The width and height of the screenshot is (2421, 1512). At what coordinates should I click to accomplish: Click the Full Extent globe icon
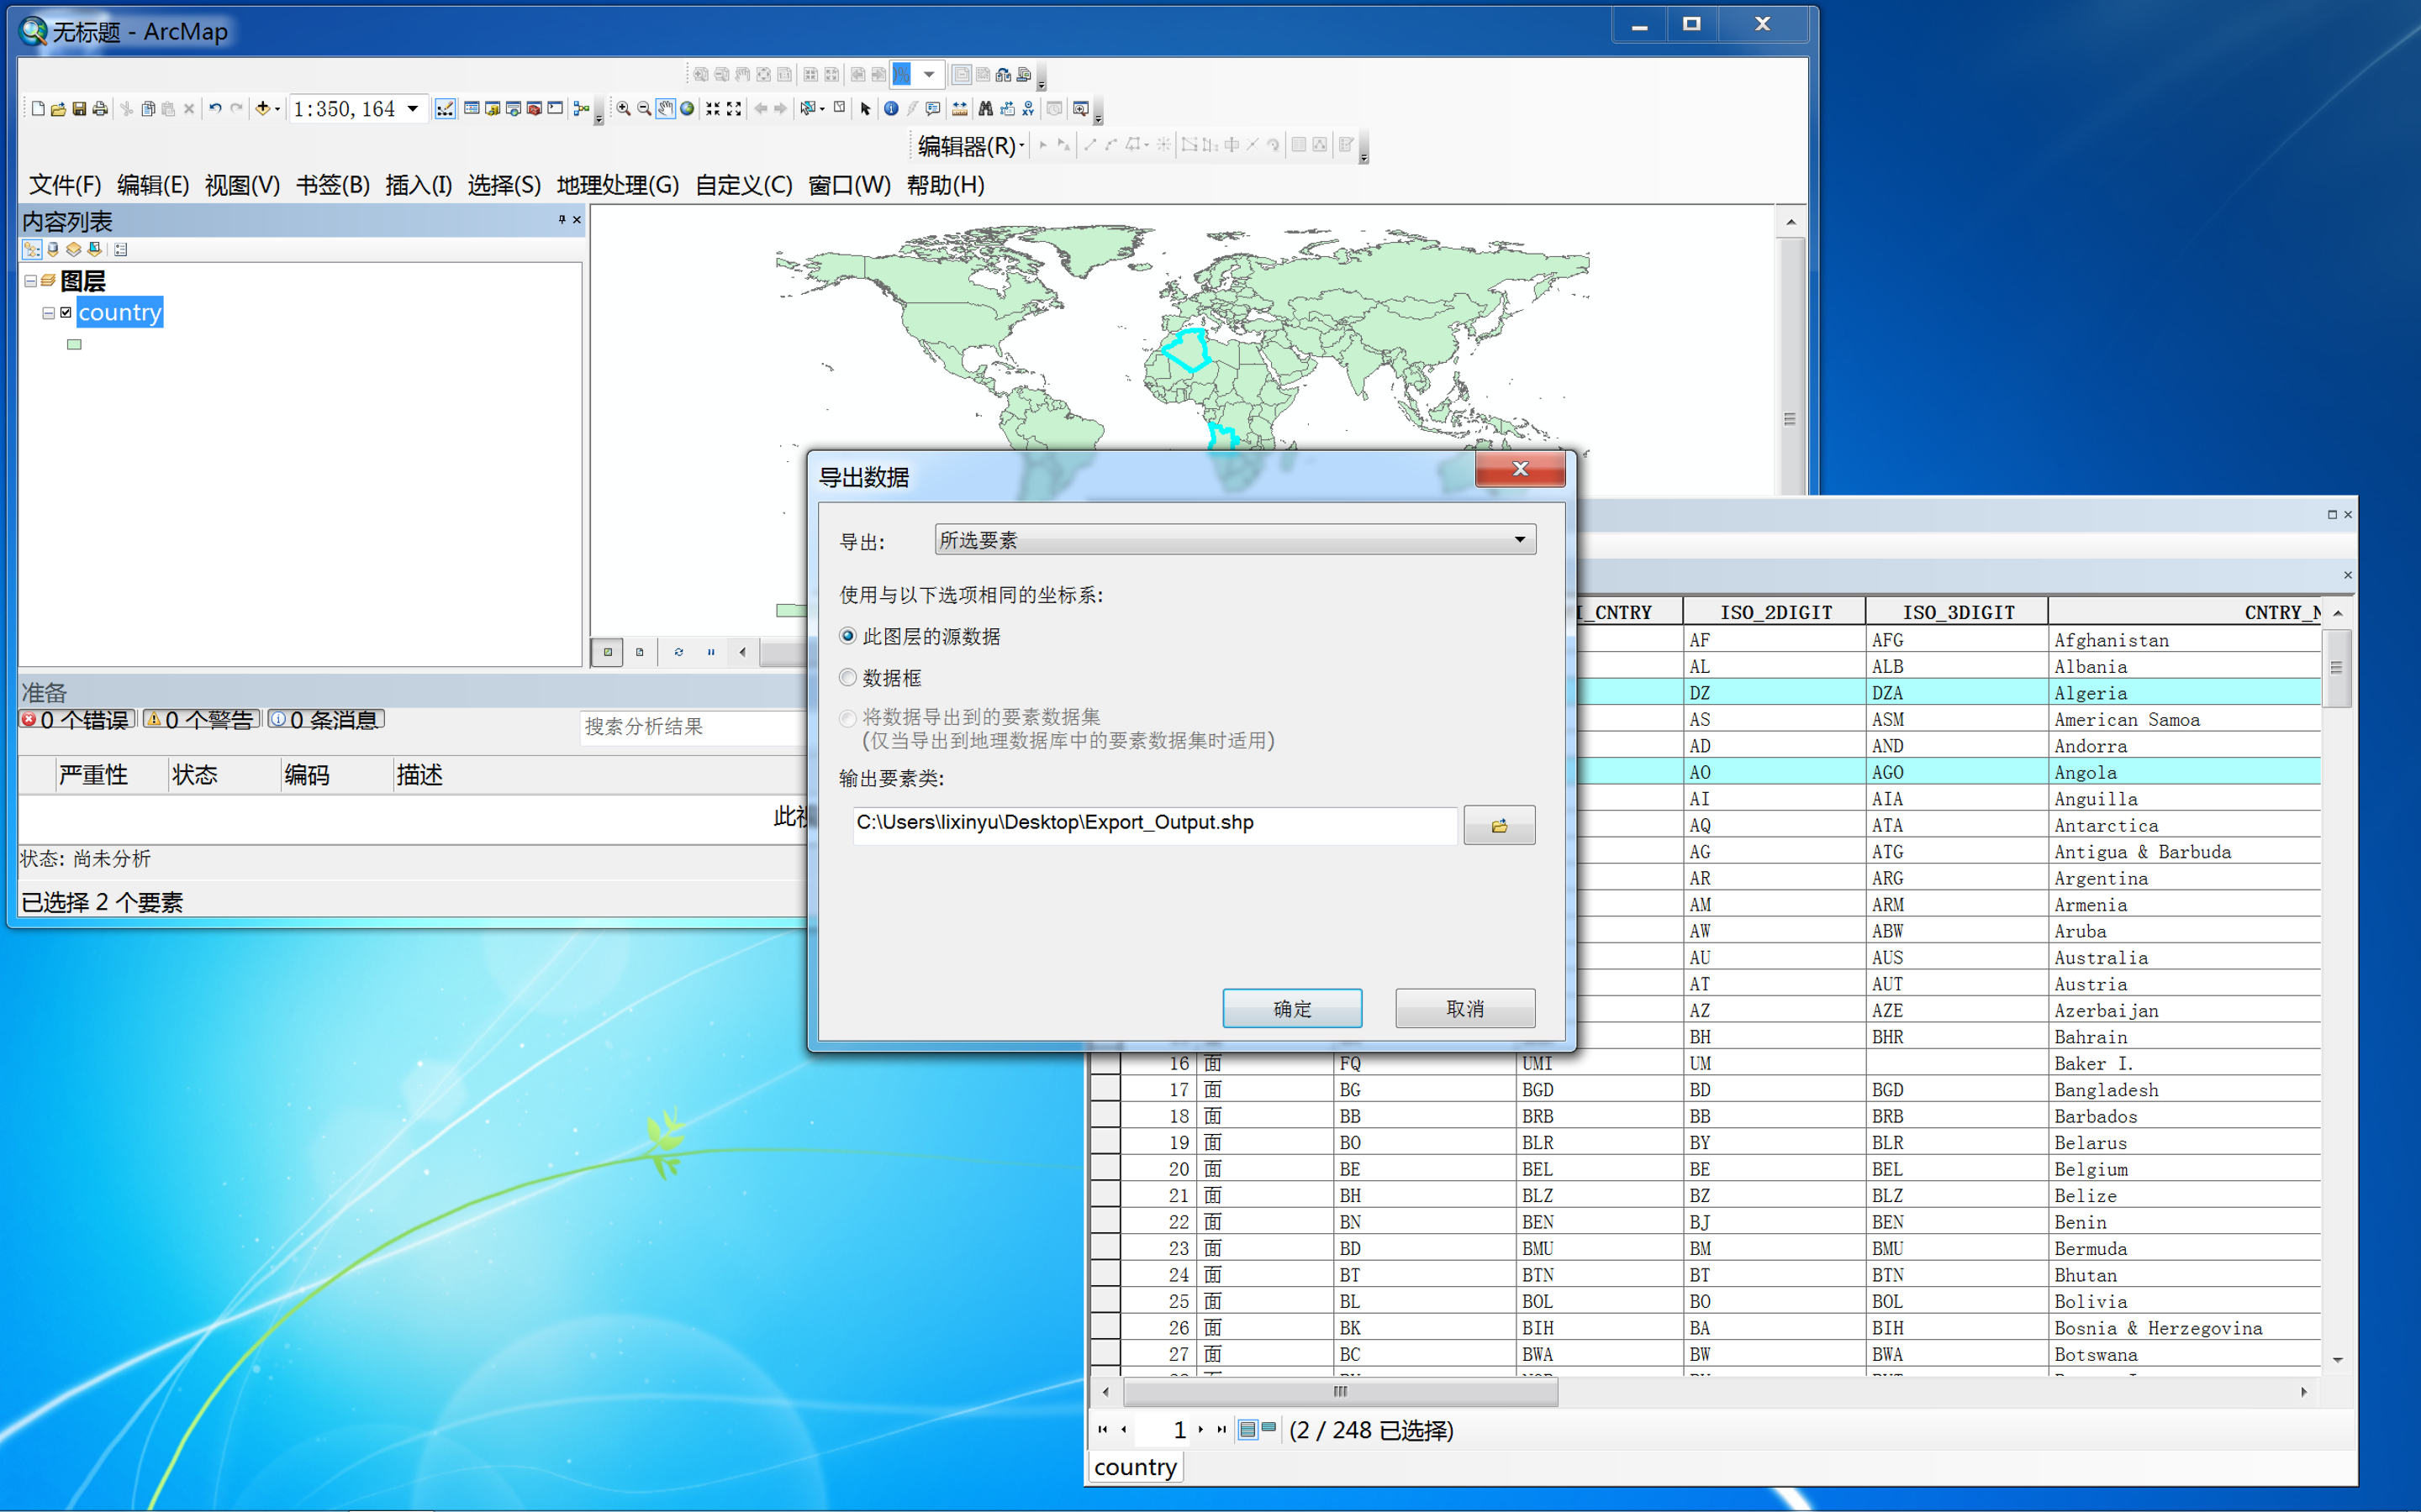[x=688, y=109]
